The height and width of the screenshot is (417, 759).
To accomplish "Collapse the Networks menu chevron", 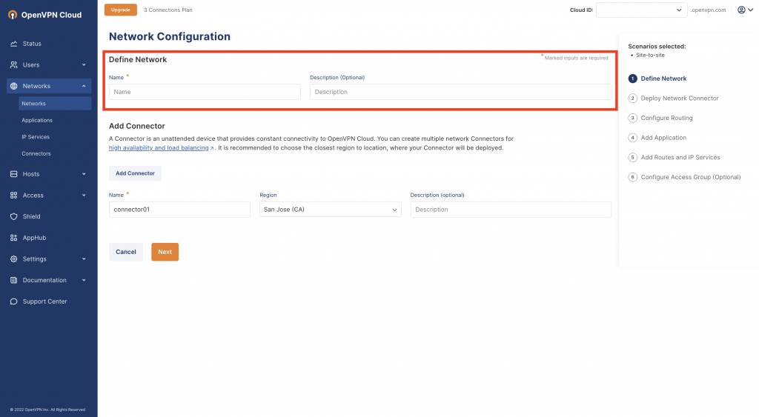I will pyautogui.click(x=84, y=86).
